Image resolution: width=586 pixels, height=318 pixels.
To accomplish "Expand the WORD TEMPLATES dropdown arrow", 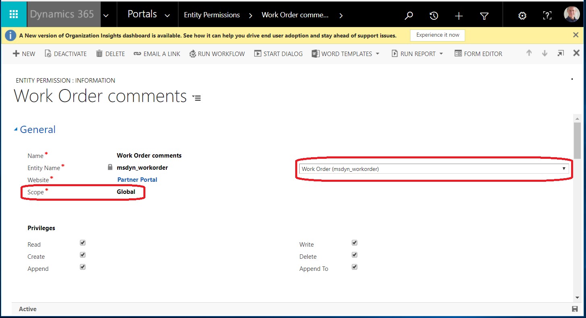I will click(x=377, y=54).
